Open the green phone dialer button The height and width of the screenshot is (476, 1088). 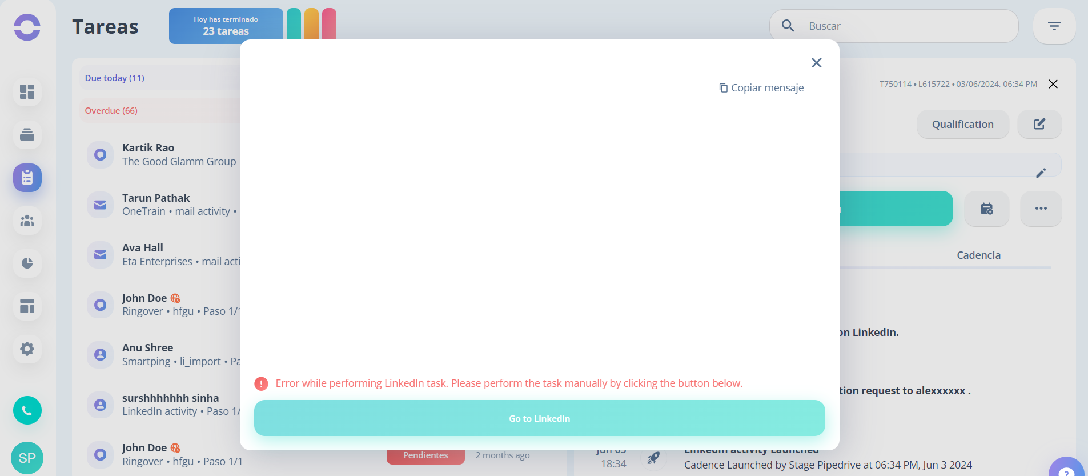(27, 410)
